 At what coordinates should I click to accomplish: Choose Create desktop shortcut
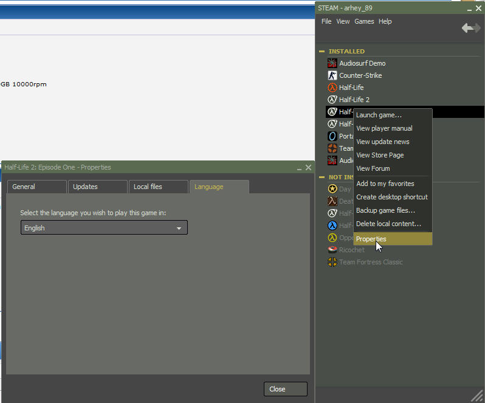(393, 197)
